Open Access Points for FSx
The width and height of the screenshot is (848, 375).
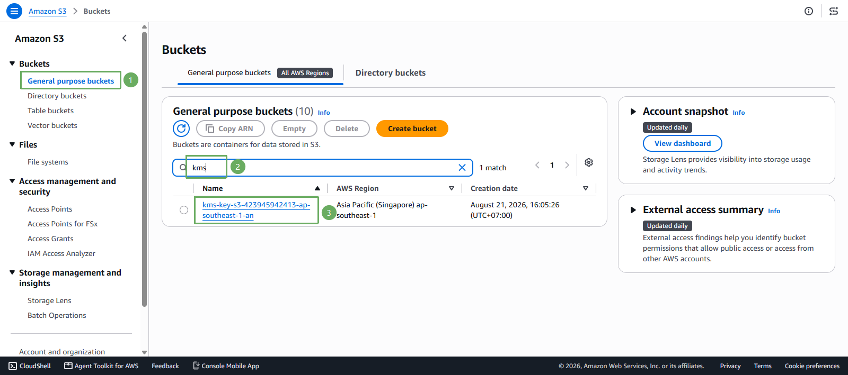pyautogui.click(x=63, y=224)
